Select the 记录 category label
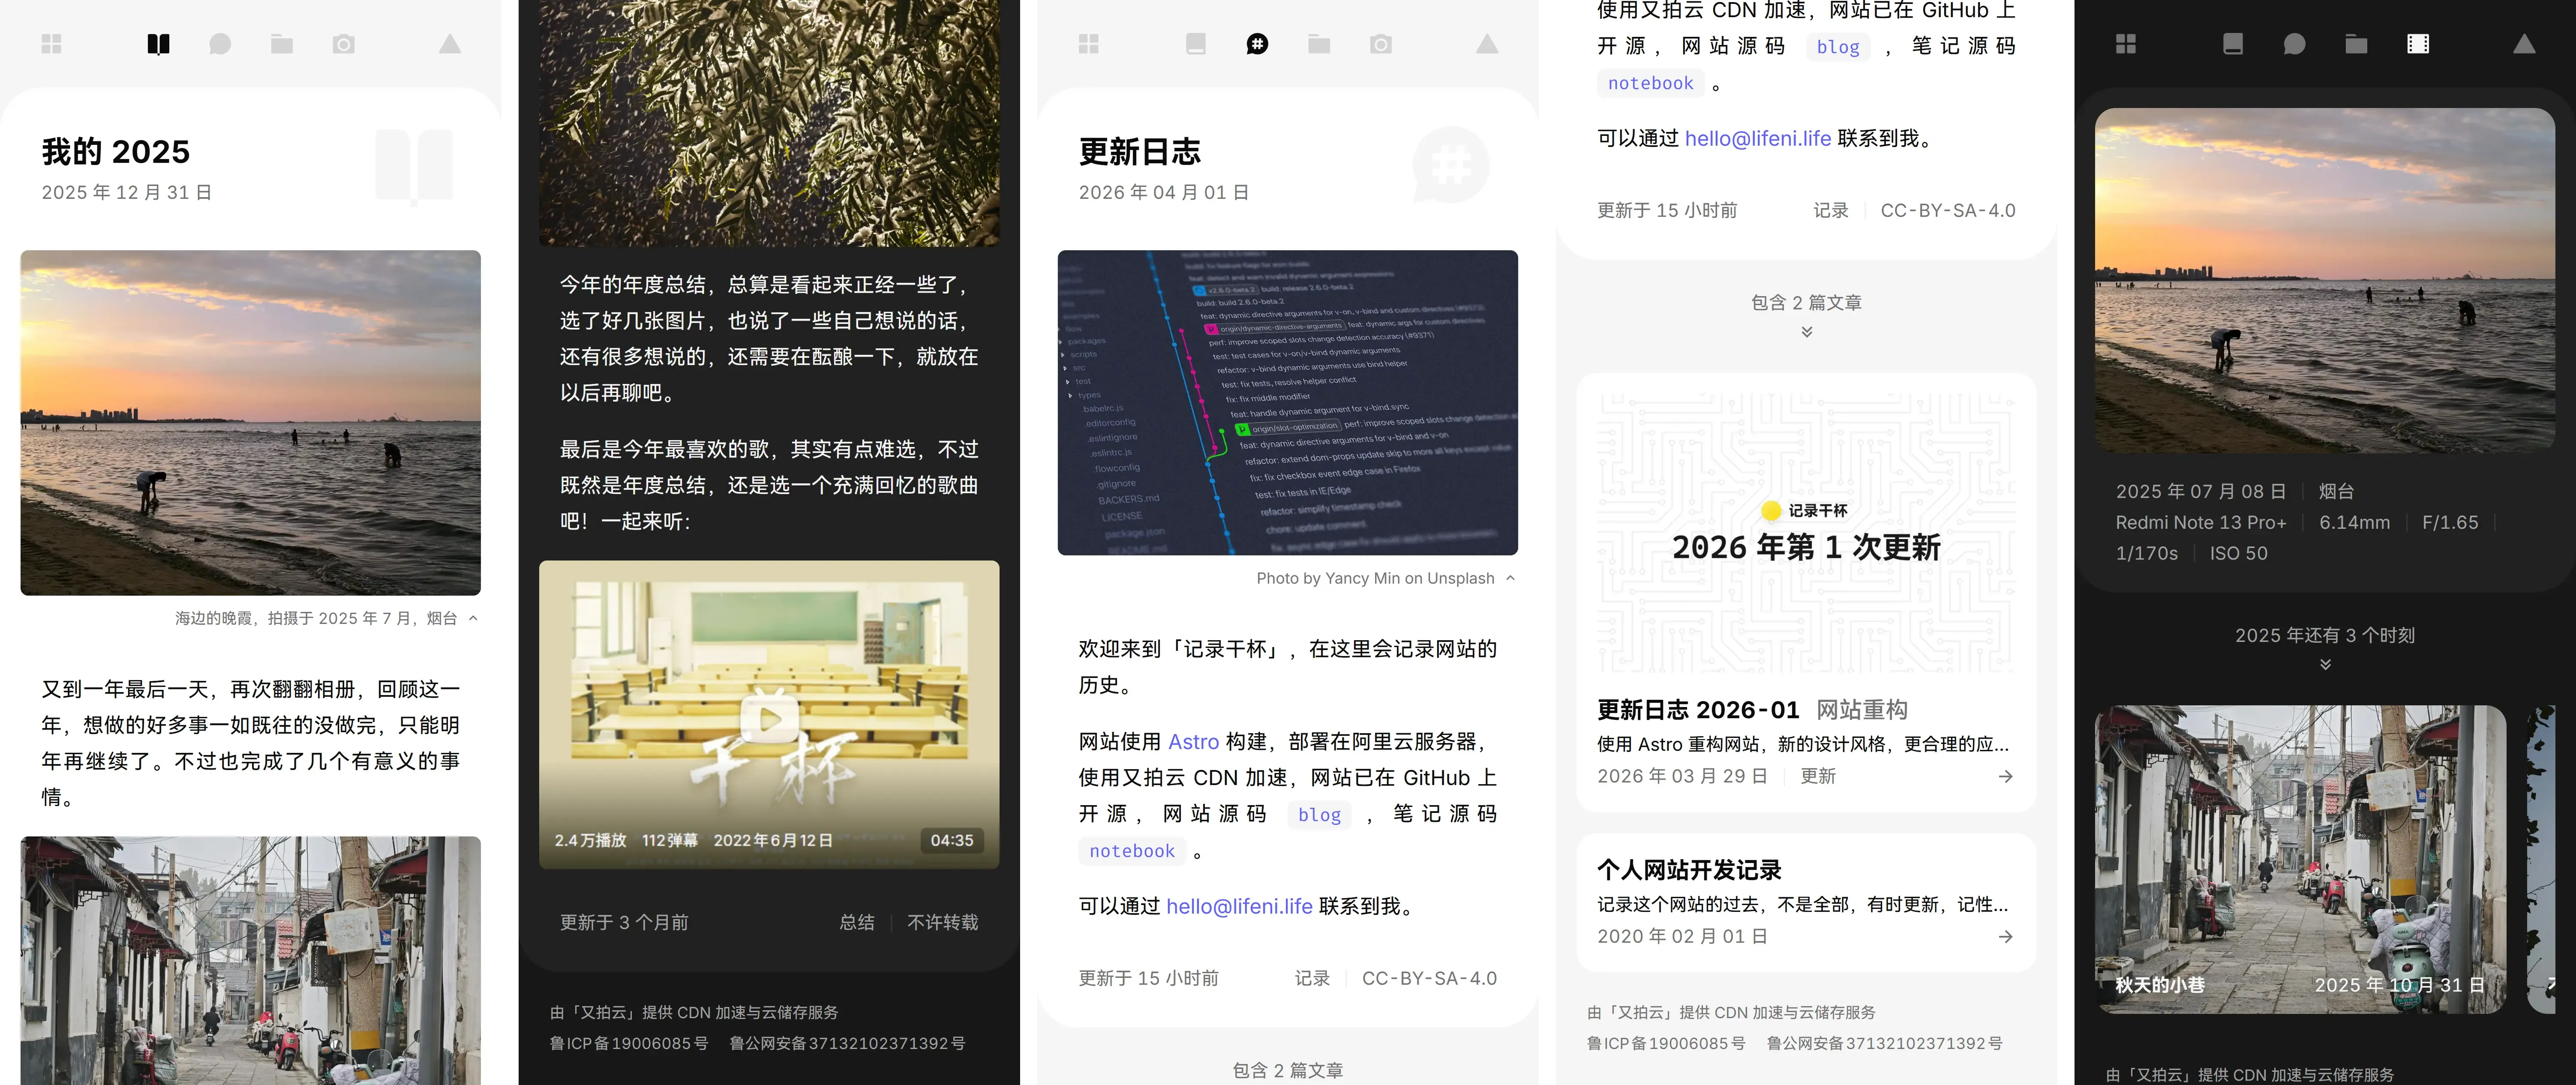The width and height of the screenshot is (2576, 1085). click(x=1313, y=978)
